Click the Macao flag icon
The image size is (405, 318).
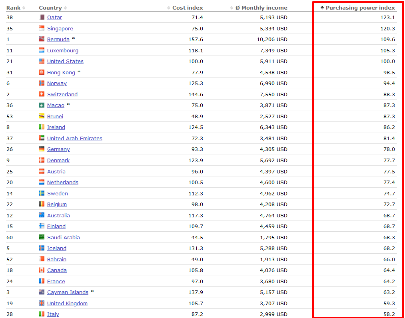click(42, 105)
